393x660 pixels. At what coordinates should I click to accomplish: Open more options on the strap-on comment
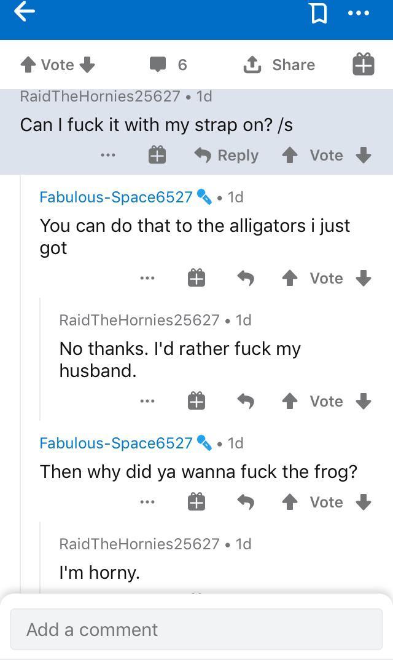pos(107,155)
